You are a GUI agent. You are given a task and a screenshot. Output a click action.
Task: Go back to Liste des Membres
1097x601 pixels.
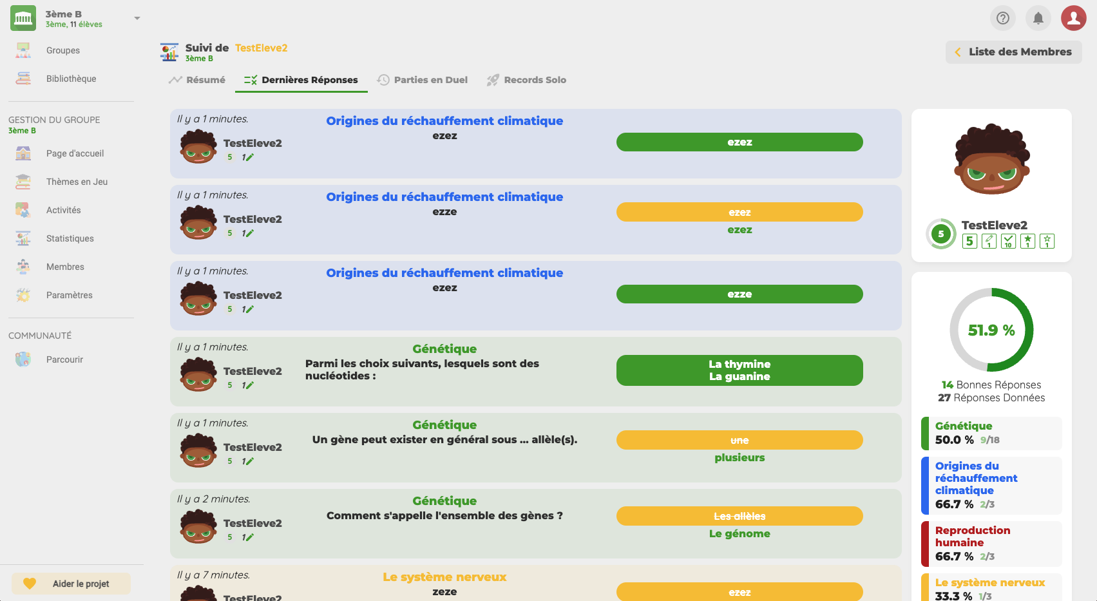tap(1013, 52)
